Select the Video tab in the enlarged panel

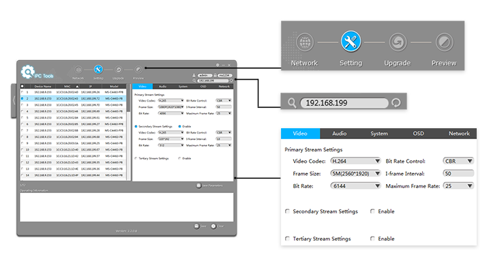coord(300,133)
